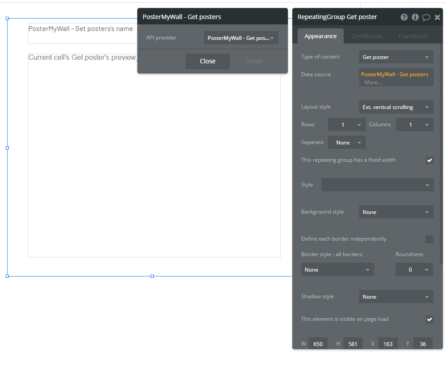The image size is (446, 370).
Task: Open the Rows dropdown
Action: pyautogui.click(x=347, y=125)
